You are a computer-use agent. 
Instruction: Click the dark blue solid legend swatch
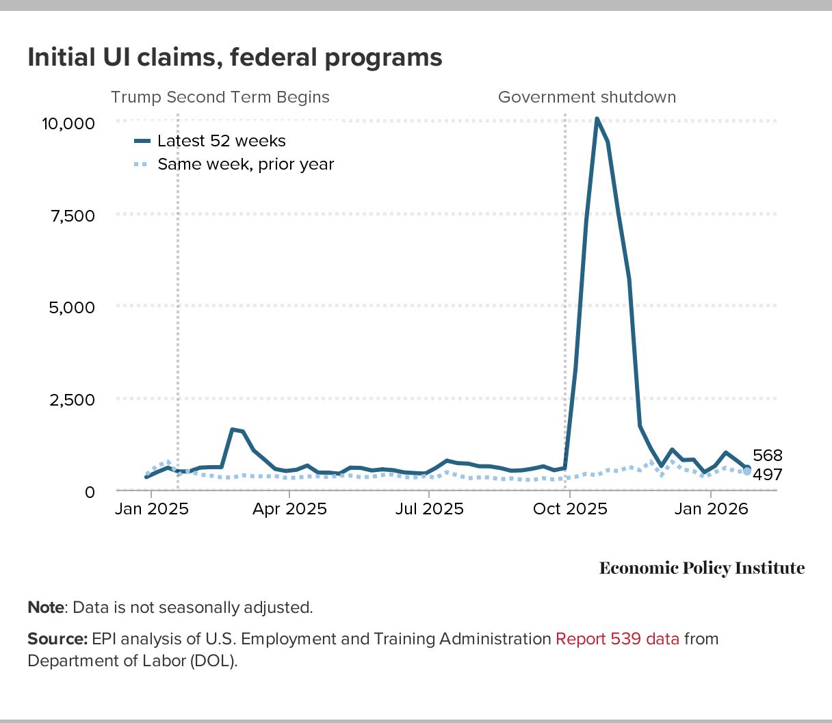click(x=142, y=141)
